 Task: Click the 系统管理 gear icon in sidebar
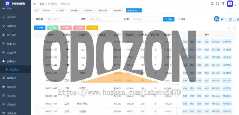3,26
